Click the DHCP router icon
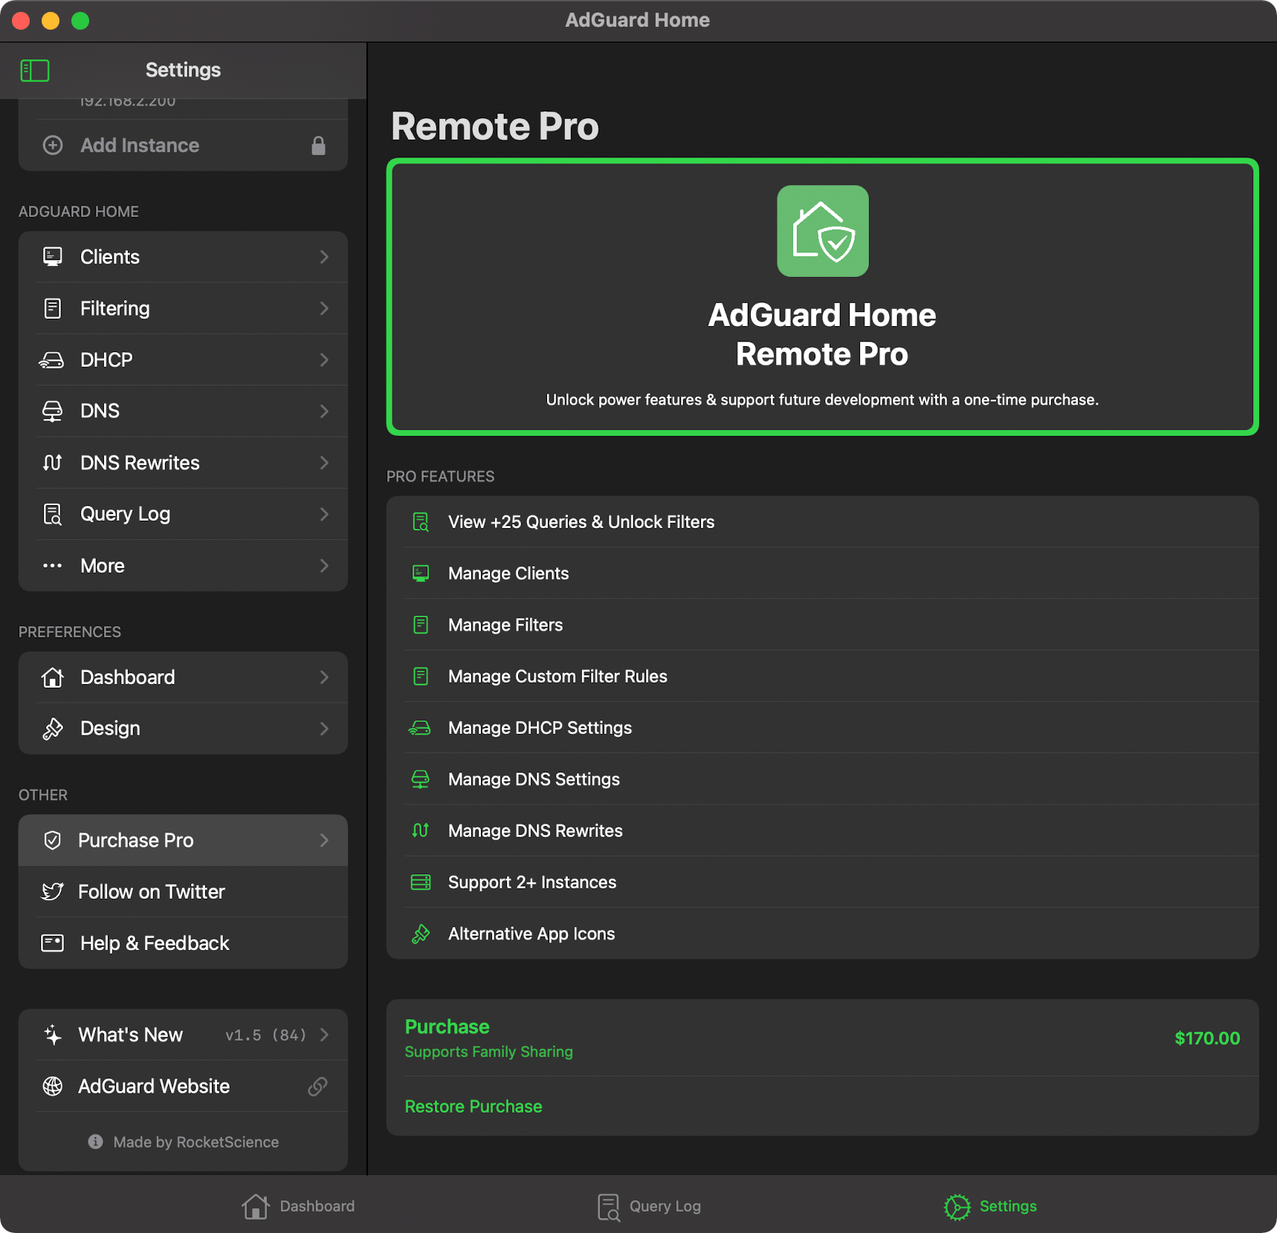 (x=51, y=360)
